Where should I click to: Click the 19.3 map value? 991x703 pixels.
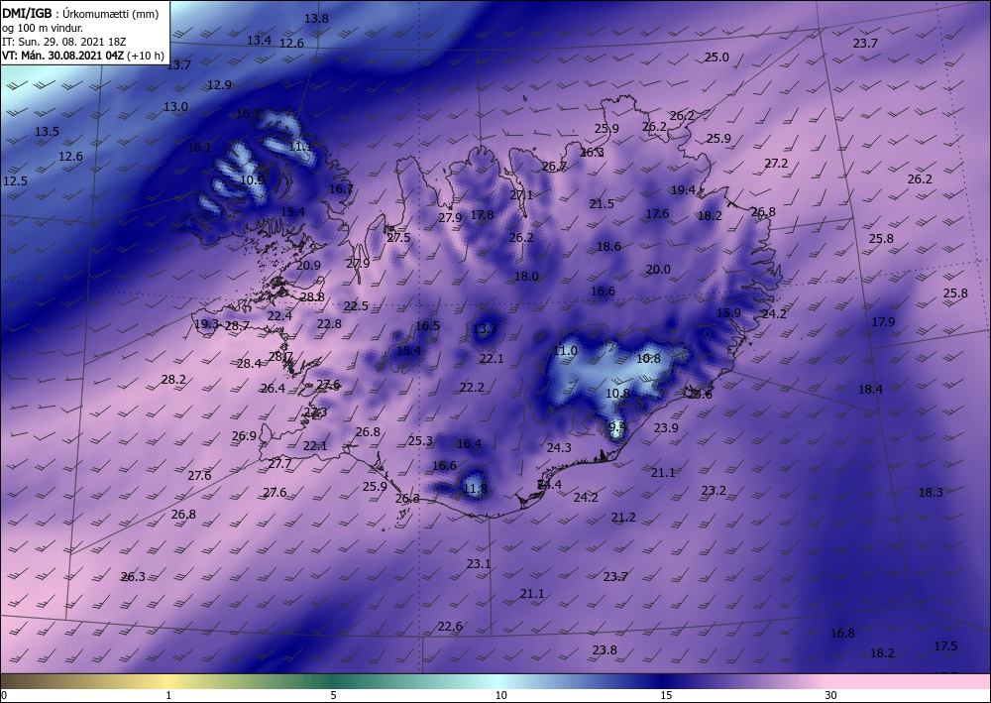(x=207, y=323)
